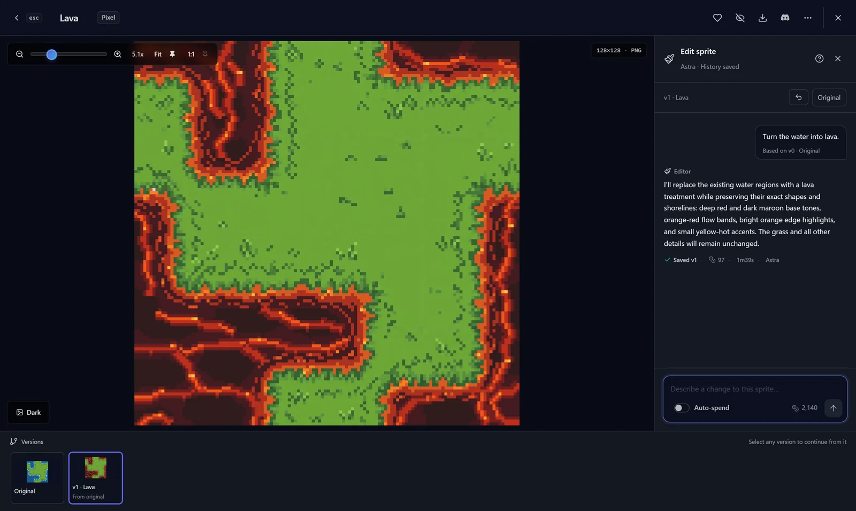Open the three-dot more options menu
This screenshot has height=511, width=856.
pos(807,18)
